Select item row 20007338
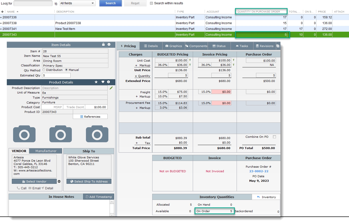349x223 pixels. click(x=174, y=23)
